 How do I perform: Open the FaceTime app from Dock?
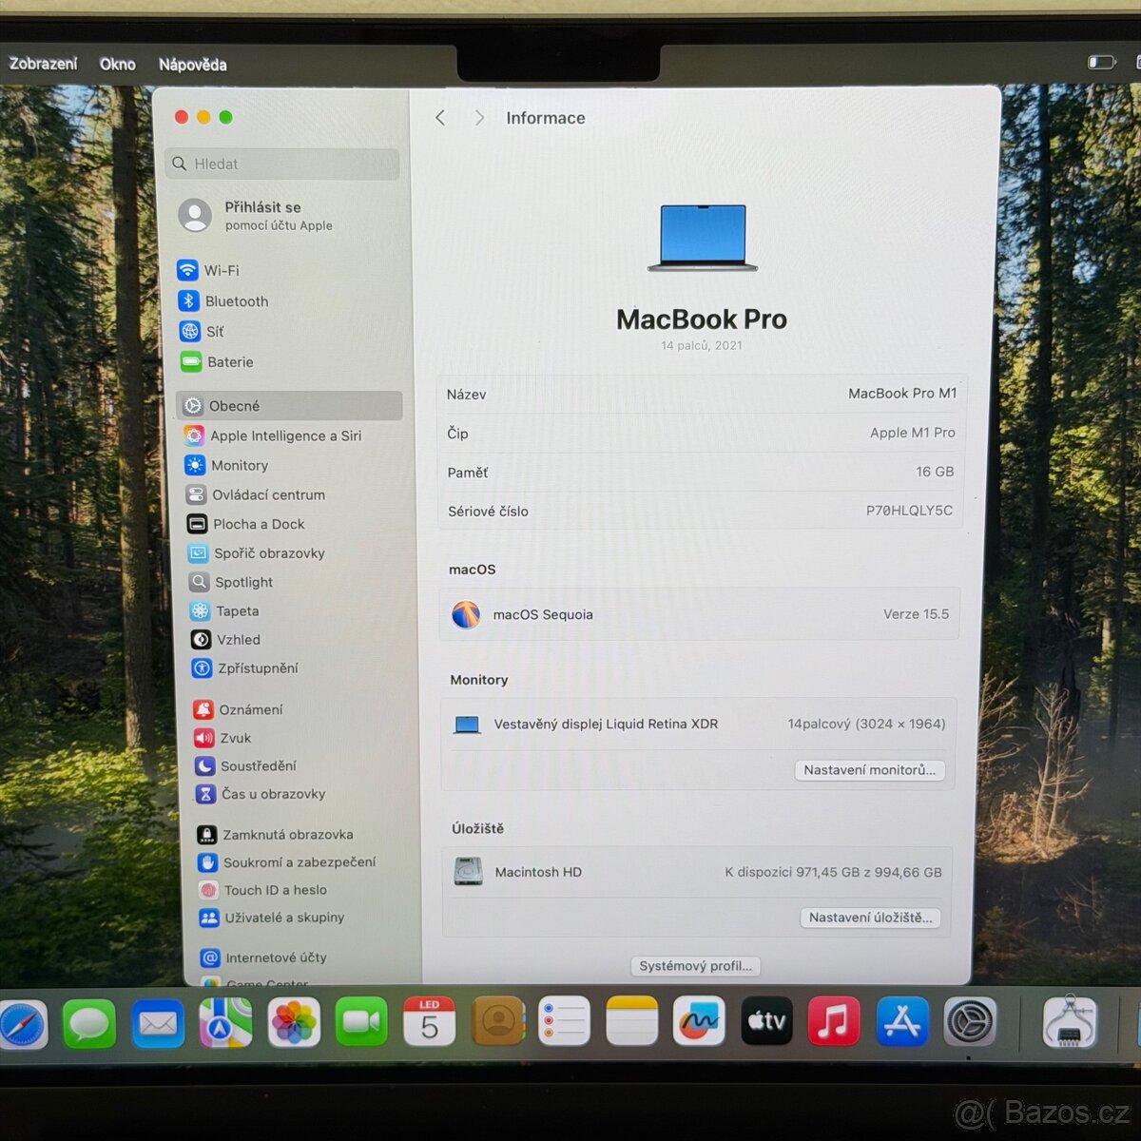tap(361, 1021)
